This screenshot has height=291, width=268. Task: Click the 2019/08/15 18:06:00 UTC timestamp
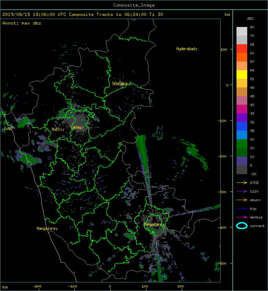tap(34, 15)
